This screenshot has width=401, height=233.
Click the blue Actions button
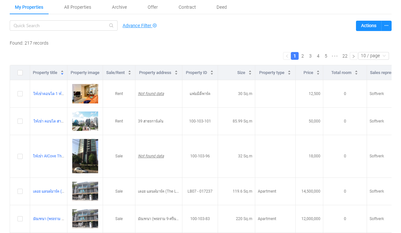coord(368,26)
